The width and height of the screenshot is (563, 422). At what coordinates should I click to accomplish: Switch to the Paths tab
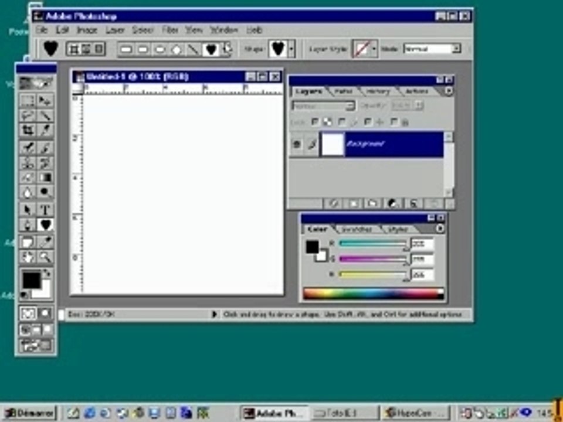[x=343, y=91]
